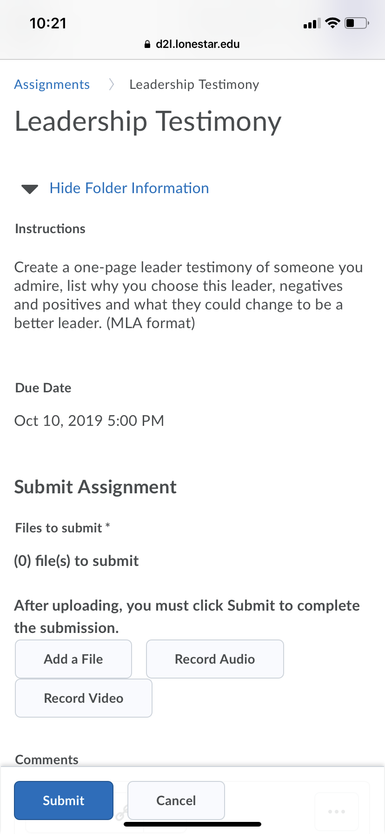The width and height of the screenshot is (385, 834).
Task: Tap the 10:21 clock in status bar
Action: click(48, 23)
